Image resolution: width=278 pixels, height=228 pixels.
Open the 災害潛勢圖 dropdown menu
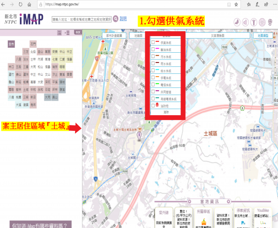point(218,36)
